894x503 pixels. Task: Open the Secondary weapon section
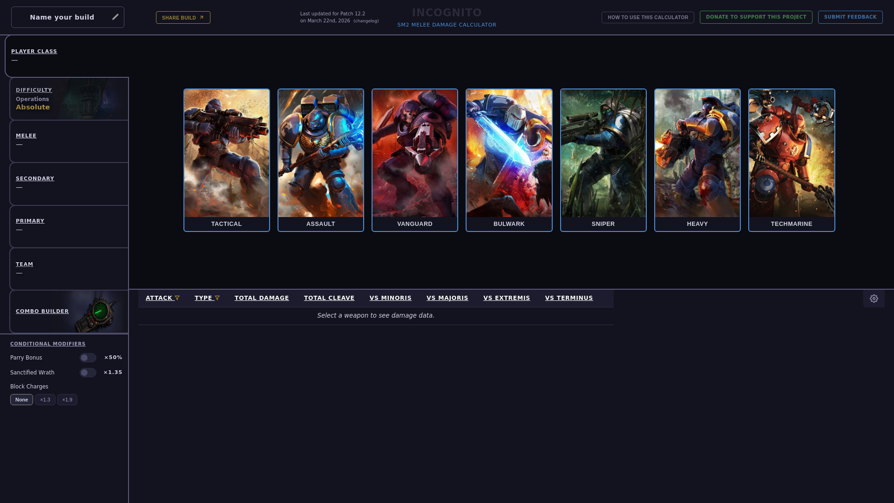tap(69, 184)
